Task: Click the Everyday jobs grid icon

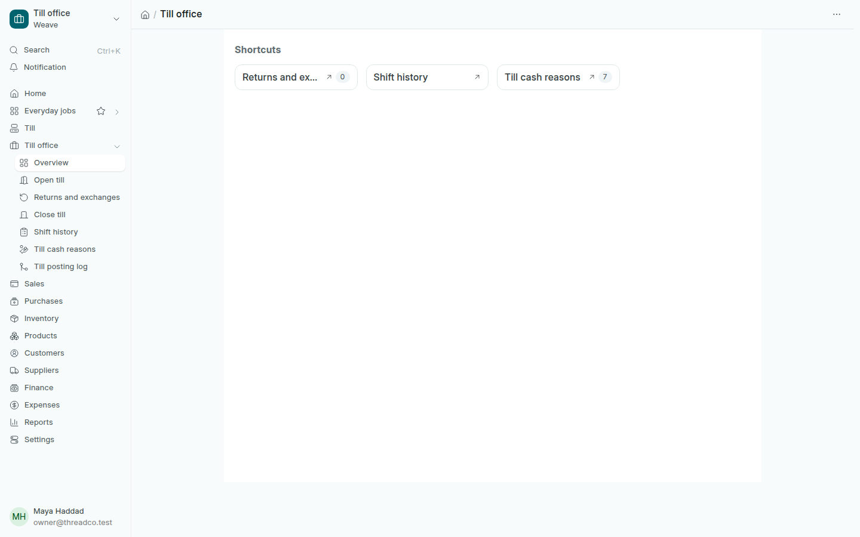Action: tap(14, 111)
